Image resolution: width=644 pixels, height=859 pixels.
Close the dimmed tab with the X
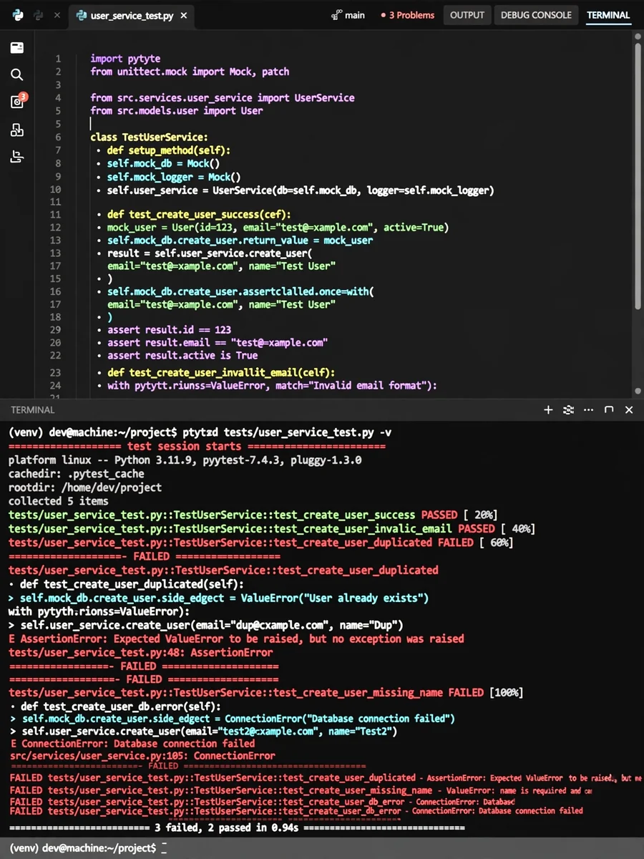click(x=57, y=15)
